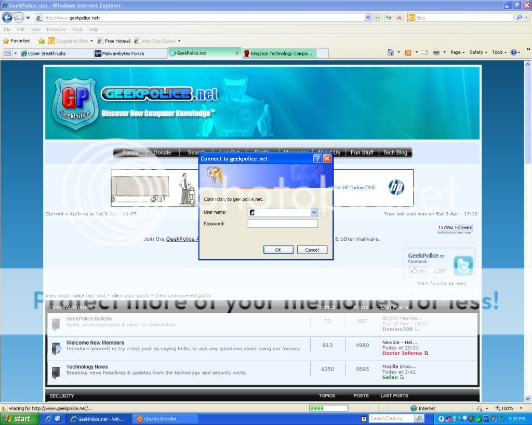Open the Technology News forum link
This screenshot has height=425, width=532.
tap(87, 367)
